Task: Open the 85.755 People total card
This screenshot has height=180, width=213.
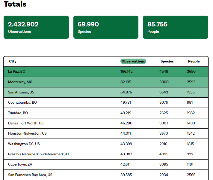Action: (175, 27)
